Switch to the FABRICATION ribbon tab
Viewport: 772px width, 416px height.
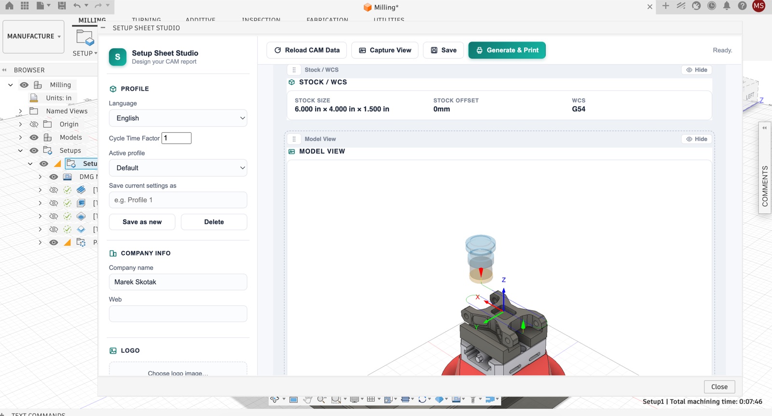coord(327,20)
